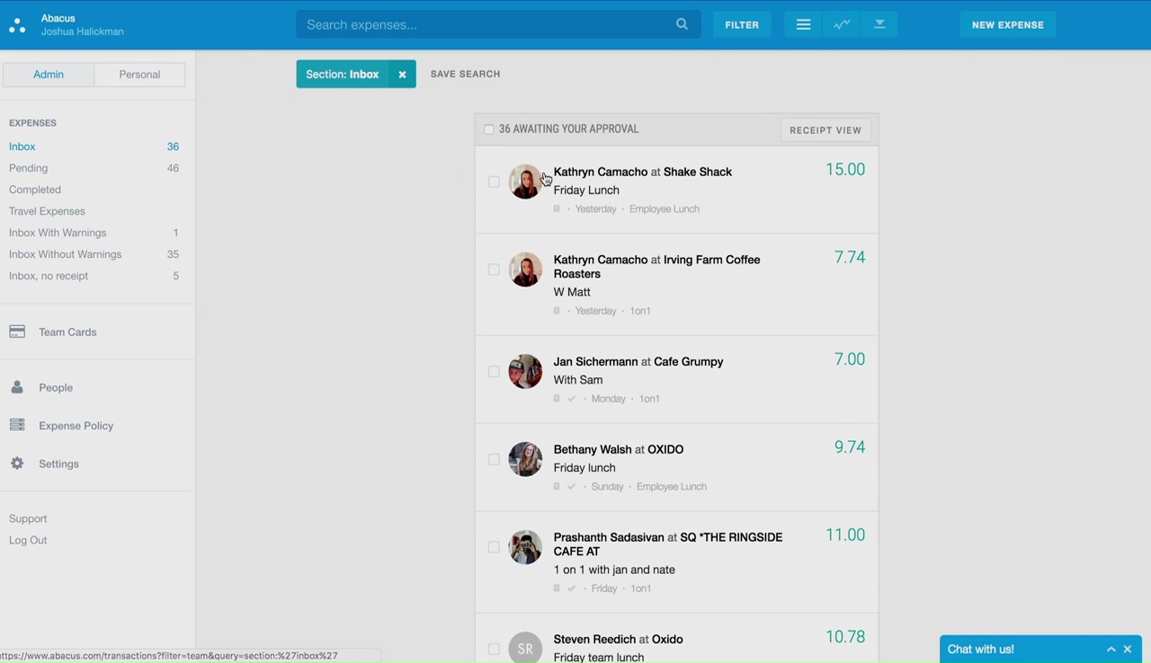Check the Irving Farm Coffee Roasters checkbox
Screen dimensions: 1151x663
pos(494,270)
